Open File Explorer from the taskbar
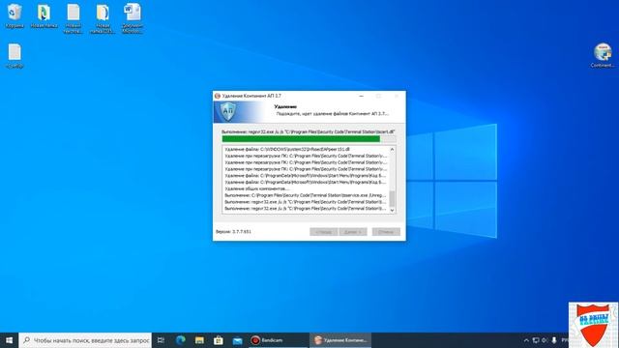This screenshot has width=619, height=348. (199, 340)
